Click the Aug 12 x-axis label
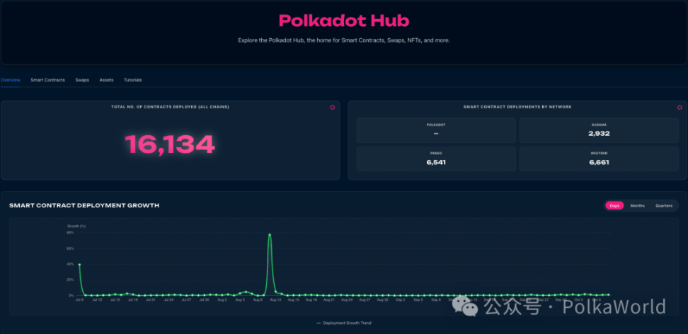This screenshot has height=334, width=688. click(275, 300)
